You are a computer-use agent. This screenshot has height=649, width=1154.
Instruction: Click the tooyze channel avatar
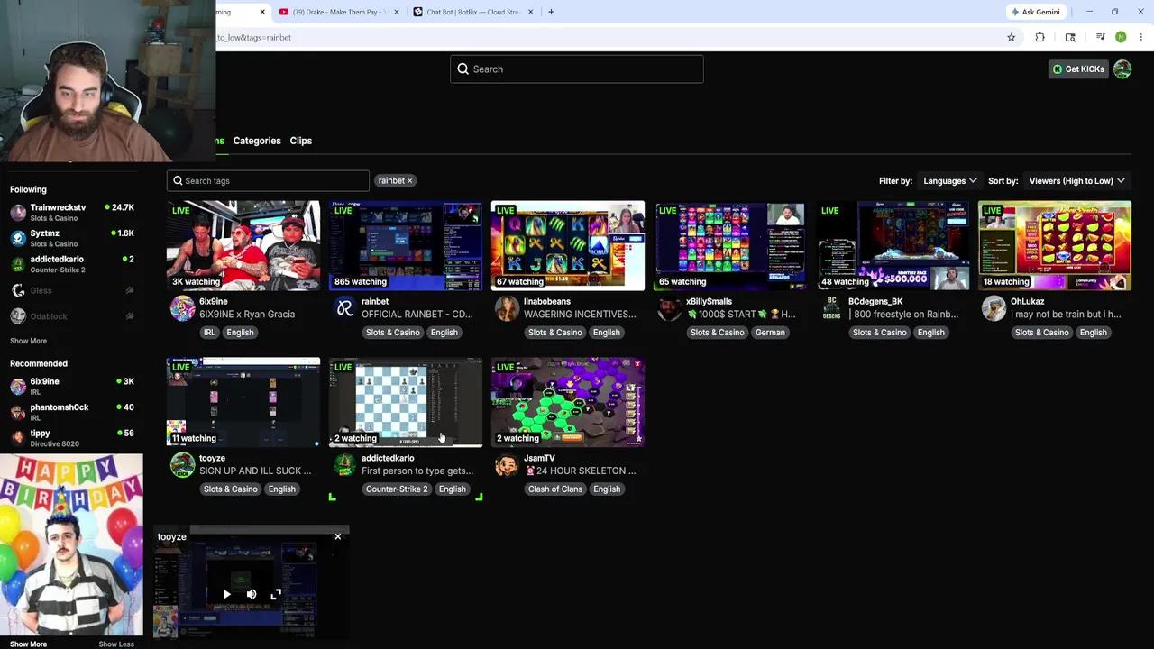pos(182,465)
